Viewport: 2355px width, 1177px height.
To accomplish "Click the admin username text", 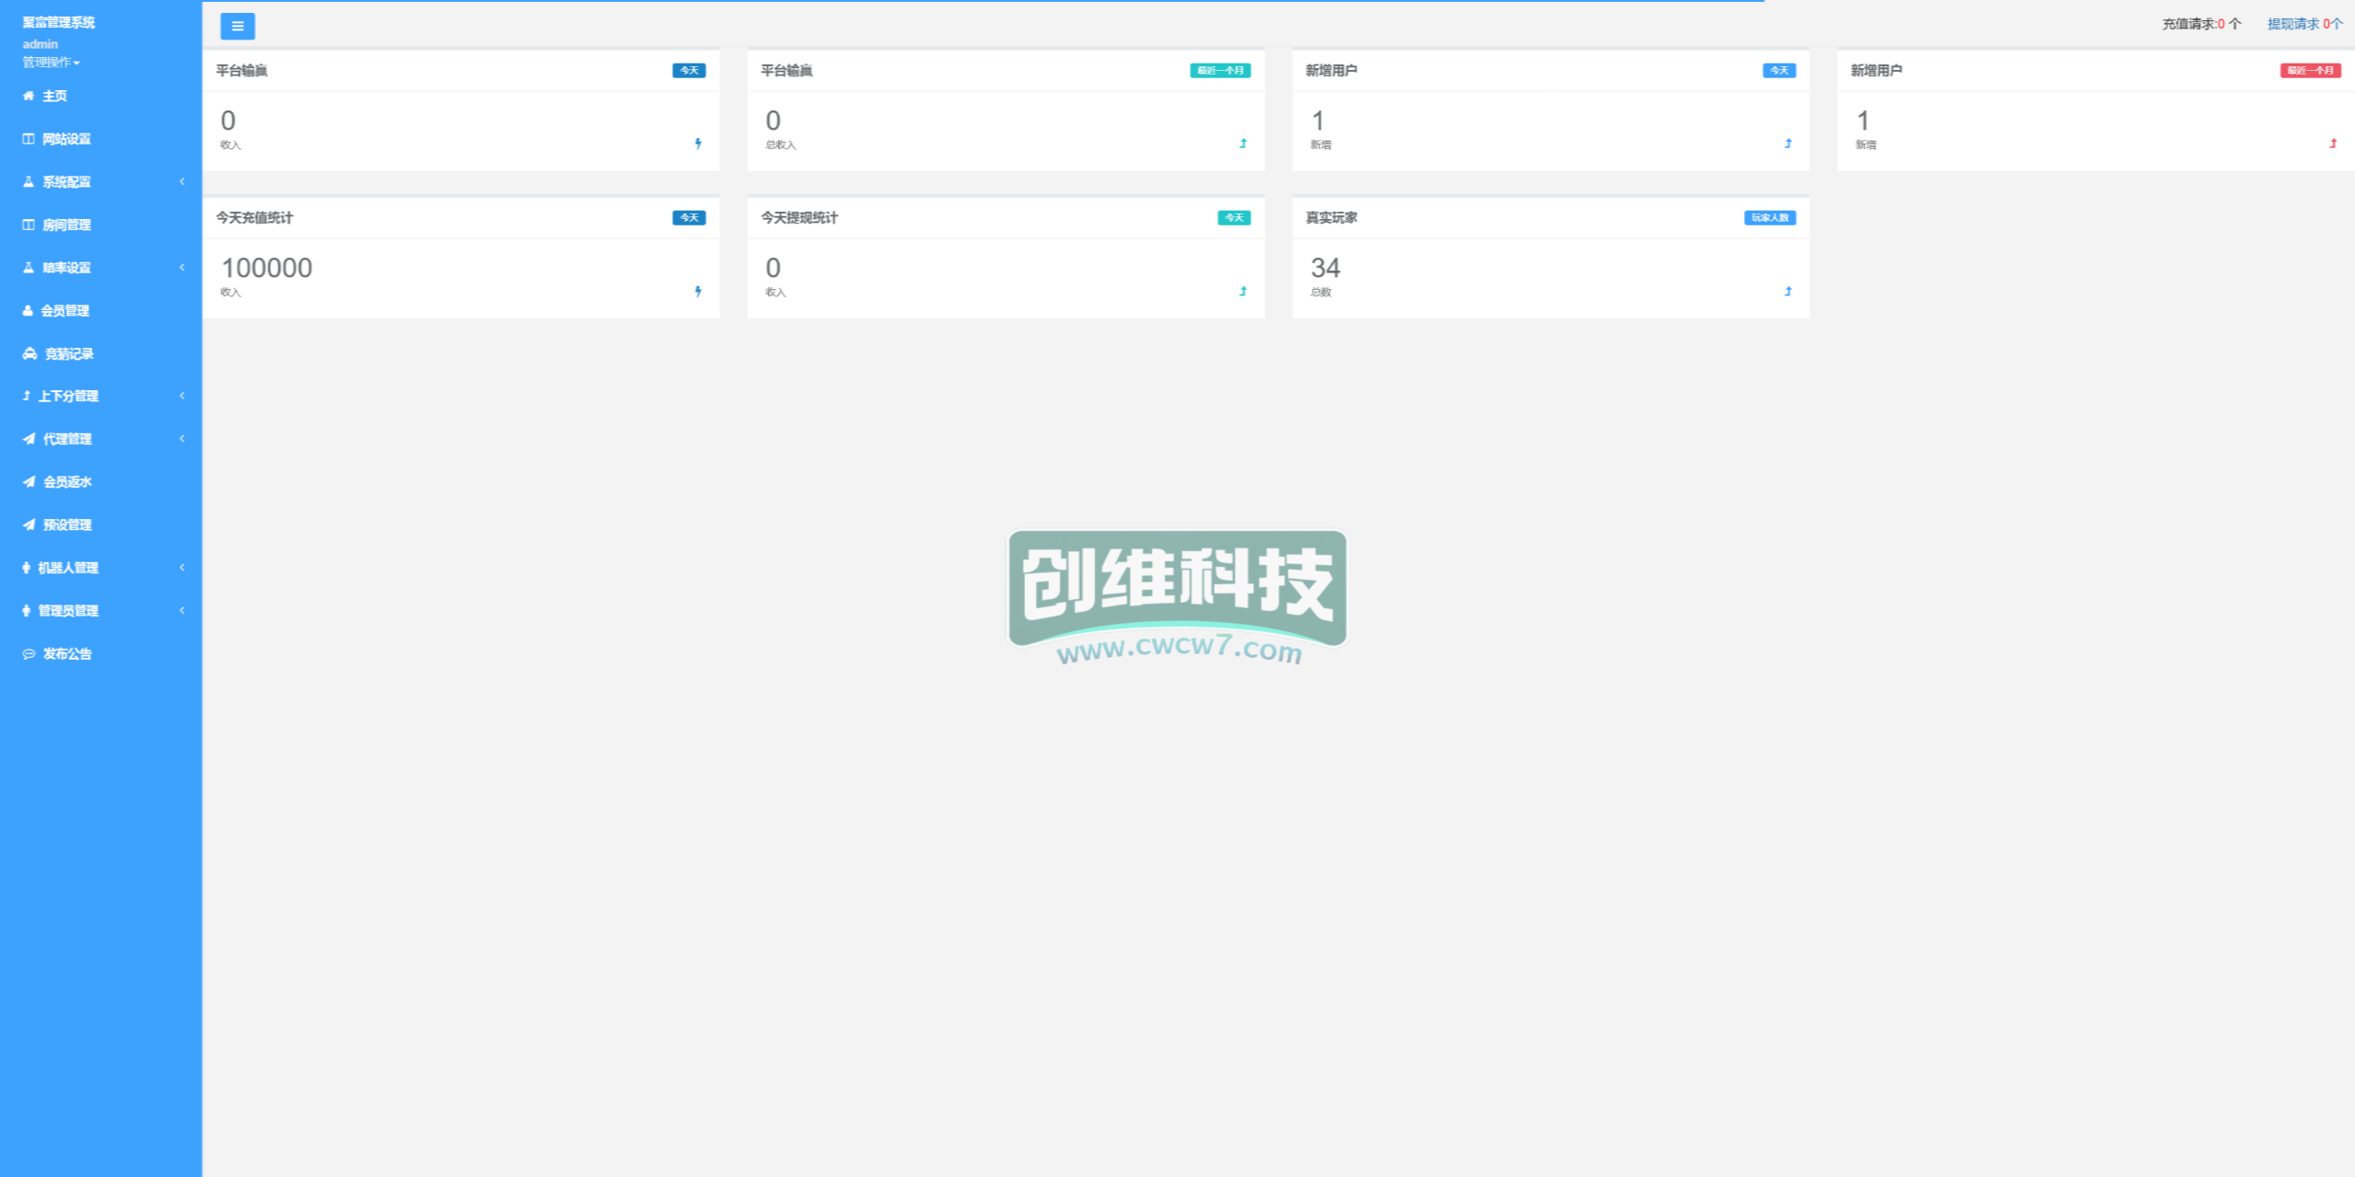I will 40,44.
